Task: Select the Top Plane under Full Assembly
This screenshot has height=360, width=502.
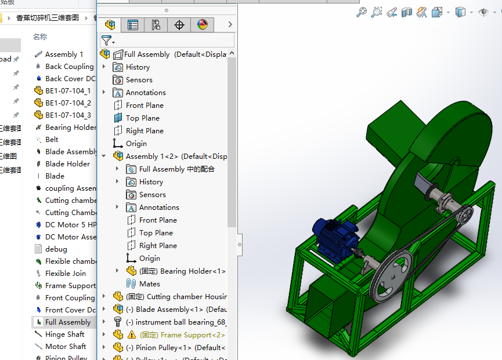Action: pos(142,118)
